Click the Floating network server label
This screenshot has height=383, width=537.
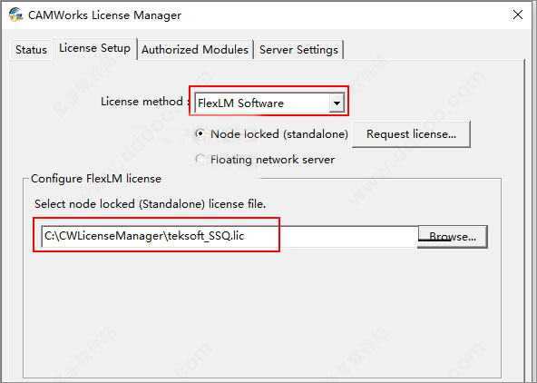pos(273,160)
